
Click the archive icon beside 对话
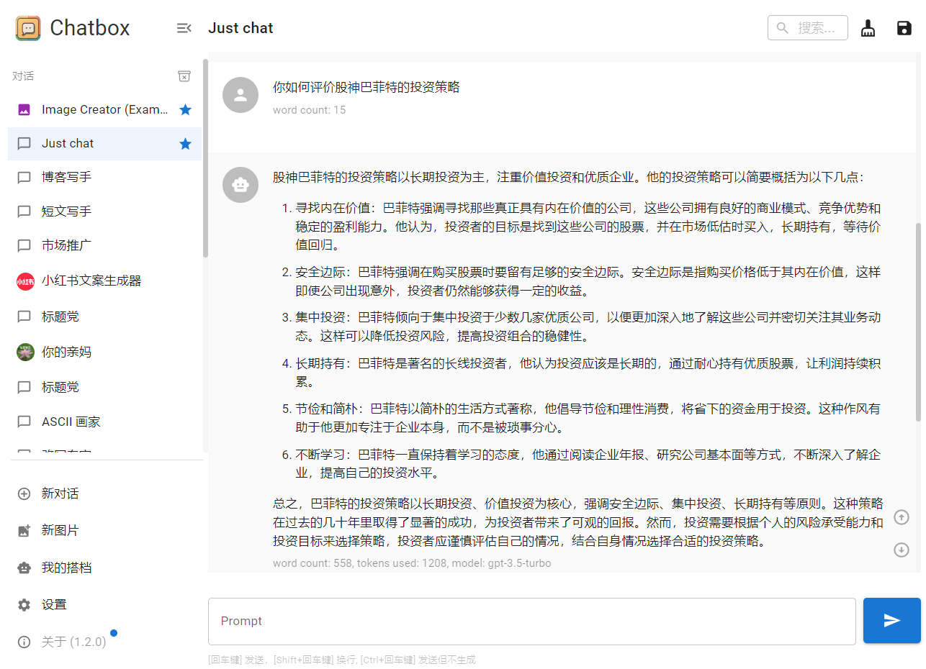[184, 76]
